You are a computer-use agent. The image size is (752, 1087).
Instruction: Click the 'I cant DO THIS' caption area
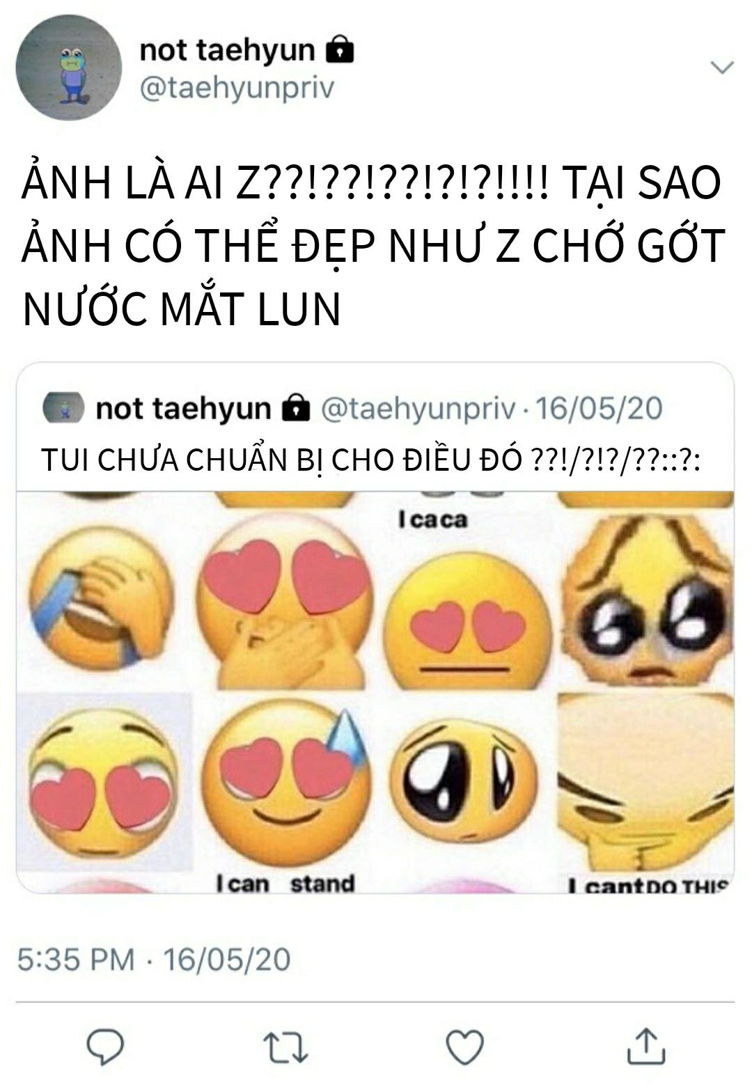(x=648, y=885)
